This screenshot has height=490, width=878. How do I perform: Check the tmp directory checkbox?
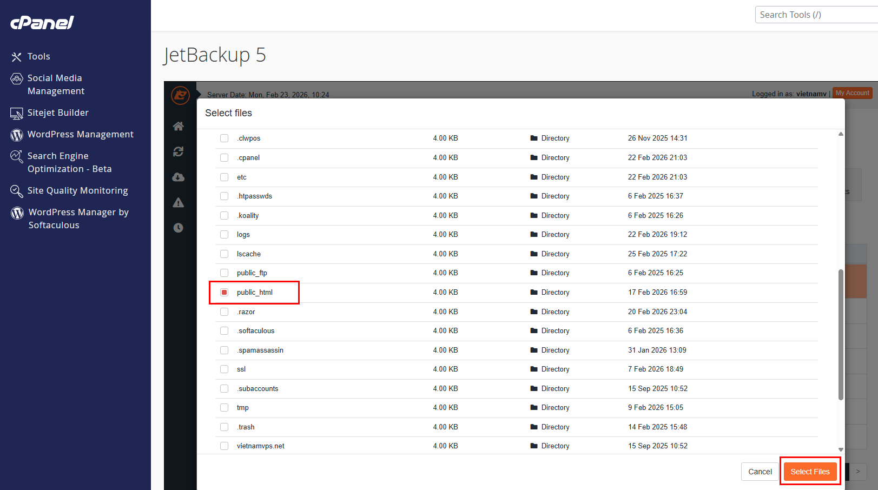point(224,408)
